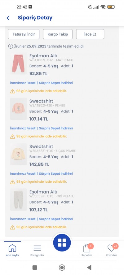The image size is (124, 275).
Task: Click Faturayı İndir button
Action: 24,34
